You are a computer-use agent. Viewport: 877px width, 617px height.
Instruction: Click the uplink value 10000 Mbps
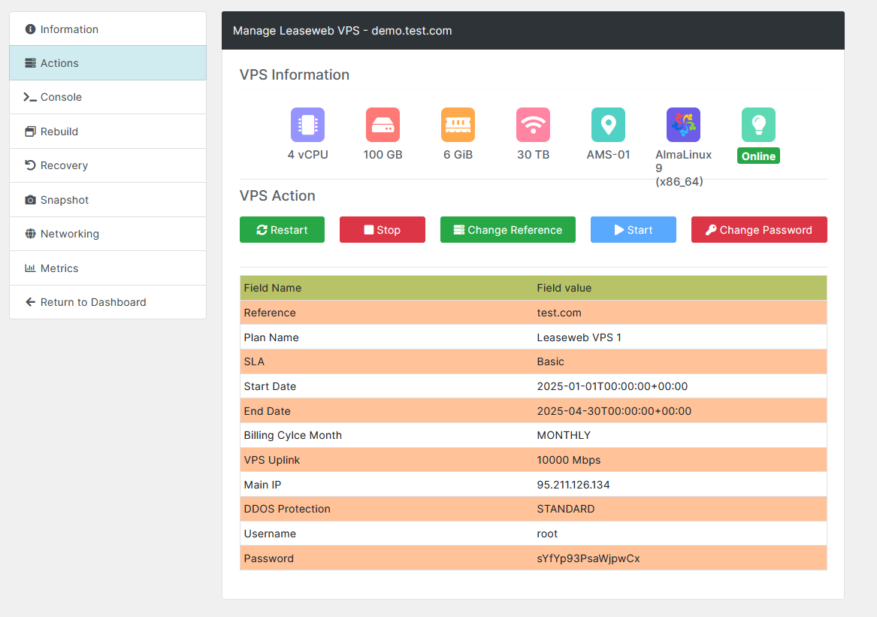[x=569, y=460]
